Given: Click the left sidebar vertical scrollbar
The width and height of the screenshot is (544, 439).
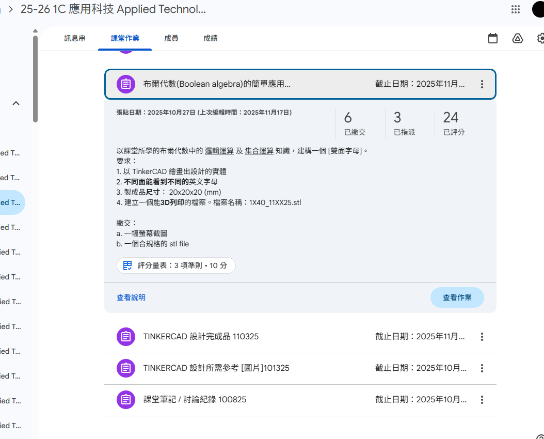Looking at the screenshot, I should 35,77.
